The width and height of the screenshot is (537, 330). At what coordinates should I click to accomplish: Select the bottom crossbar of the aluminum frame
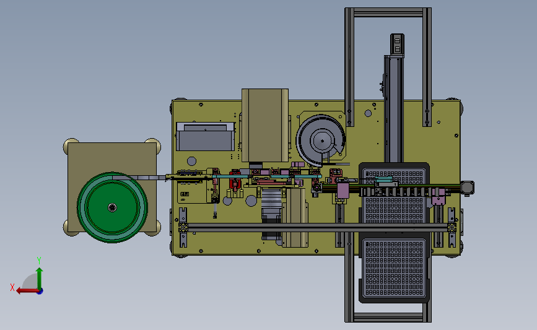tap(388, 318)
